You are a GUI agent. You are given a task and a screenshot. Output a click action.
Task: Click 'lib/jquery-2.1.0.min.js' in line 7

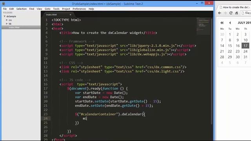153,46
